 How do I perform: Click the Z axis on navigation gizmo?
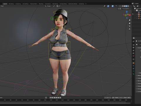coord(127,12)
